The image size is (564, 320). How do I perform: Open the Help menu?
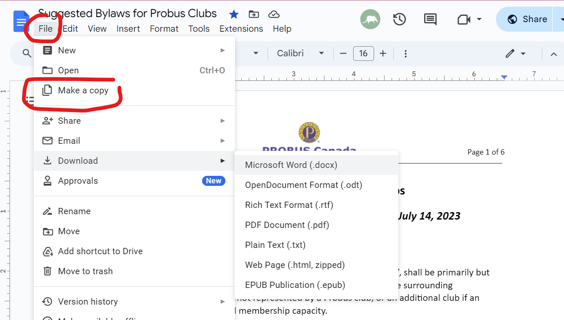tap(282, 29)
